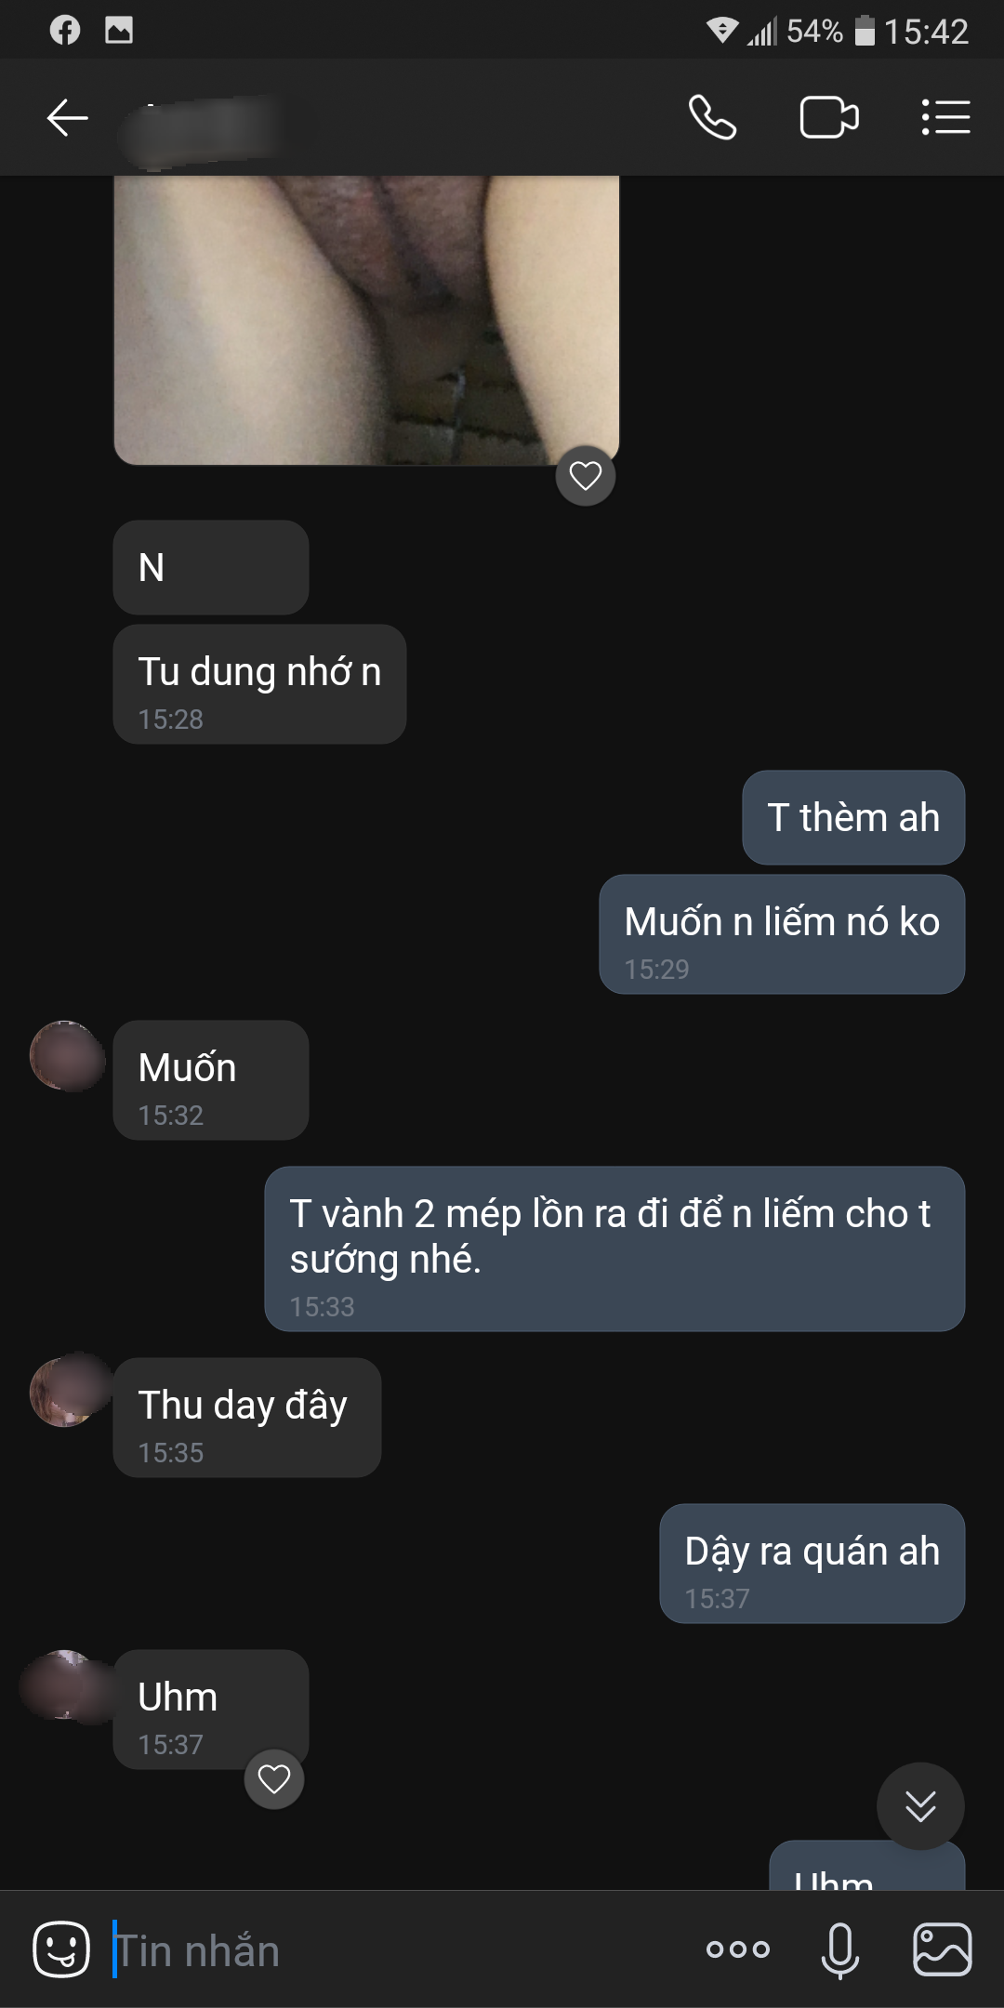Select the single-letter "N" message bubble
1004x2008 pixels.
pos(210,567)
